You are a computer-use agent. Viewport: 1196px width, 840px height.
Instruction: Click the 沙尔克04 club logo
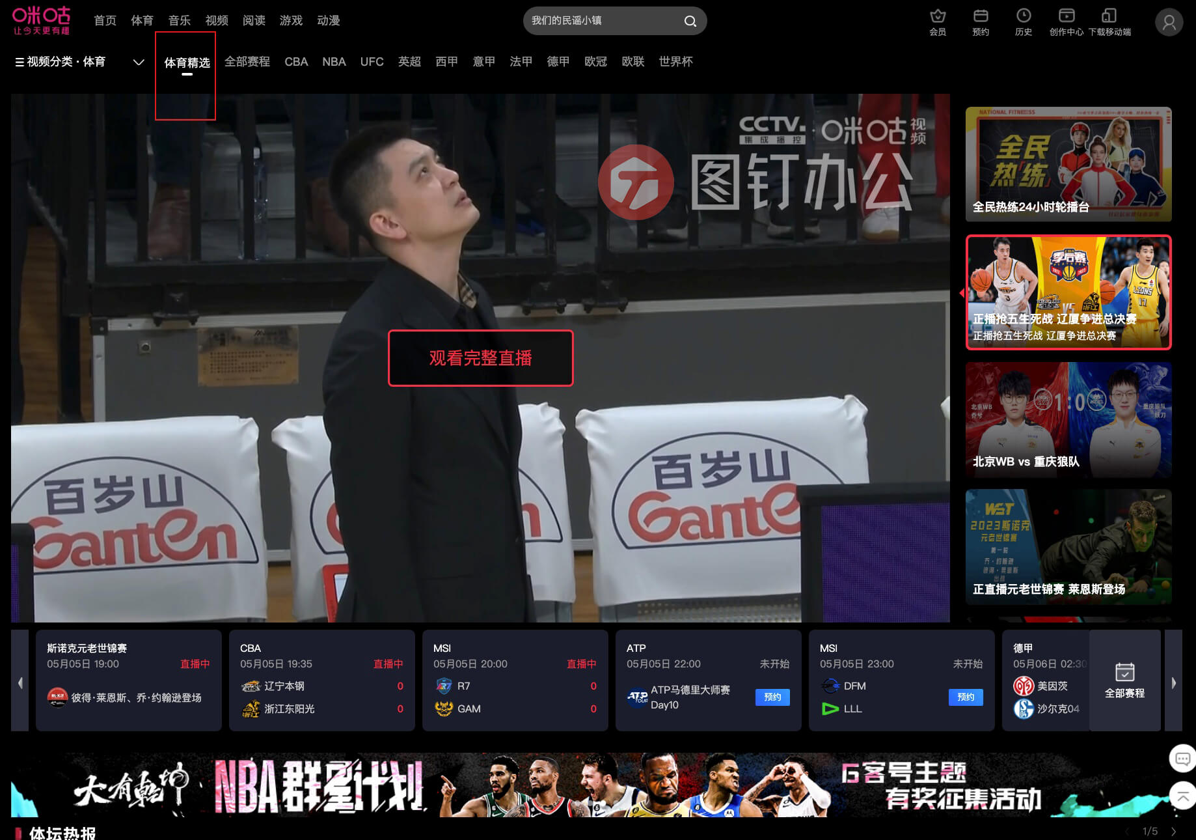1024,708
